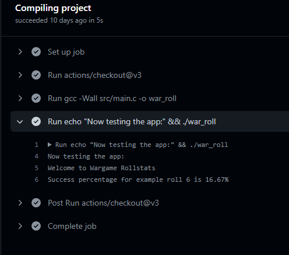Expand the Set up job step
This screenshot has height=255, width=289.
(x=20, y=52)
